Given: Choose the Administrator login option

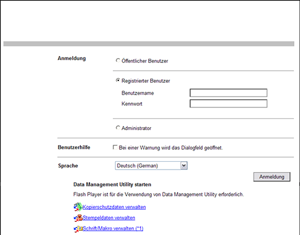Looking at the screenshot, I should (x=118, y=128).
